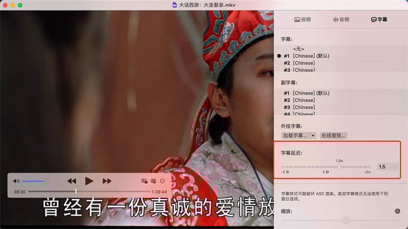Close the player window with red button
Viewport: 408px width, 229px height.
pyautogui.click(x=5, y=5)
